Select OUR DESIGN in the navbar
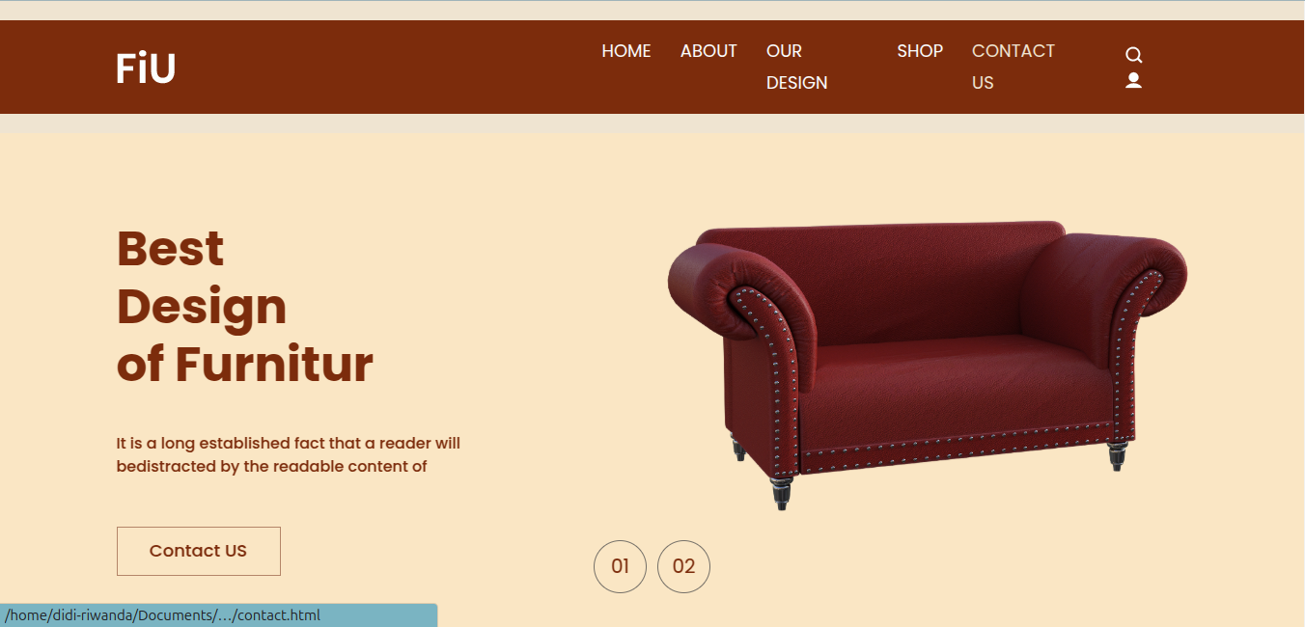 click(797, 67)
